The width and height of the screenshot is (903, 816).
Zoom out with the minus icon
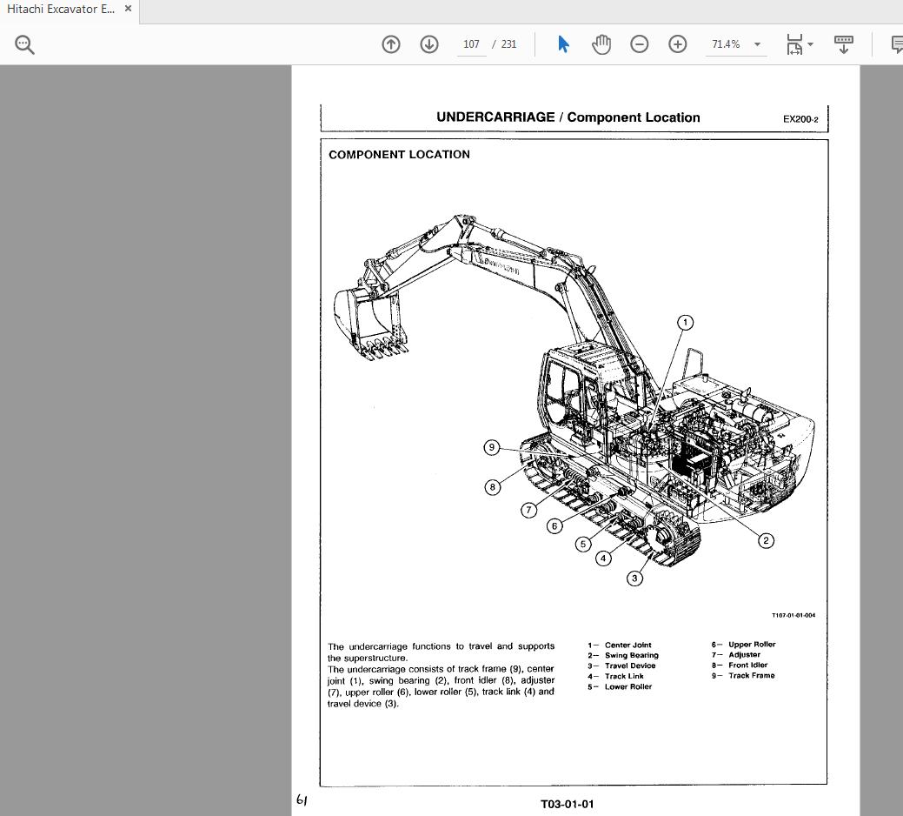[640, 43]
